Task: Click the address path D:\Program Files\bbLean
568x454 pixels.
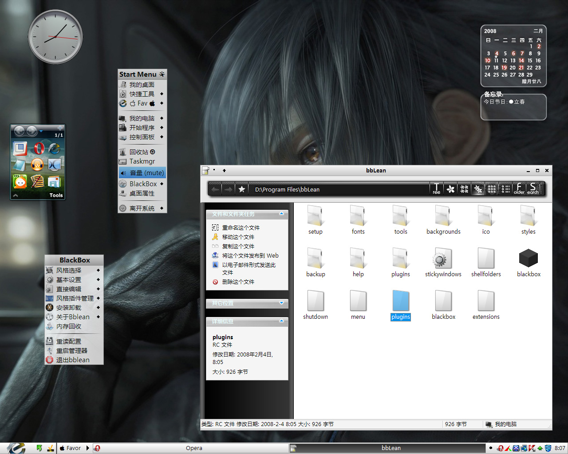Action: [287, 189]
